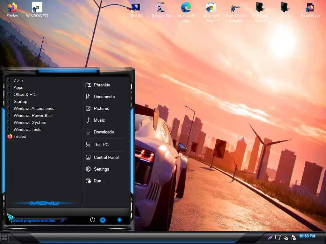Launch Firefox from the programs list
Viewport: 326px width, 244px height.
[x=43, y=136]
